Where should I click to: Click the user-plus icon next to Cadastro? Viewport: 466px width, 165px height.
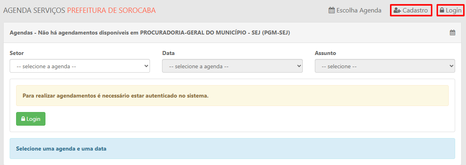click(397, 10)
